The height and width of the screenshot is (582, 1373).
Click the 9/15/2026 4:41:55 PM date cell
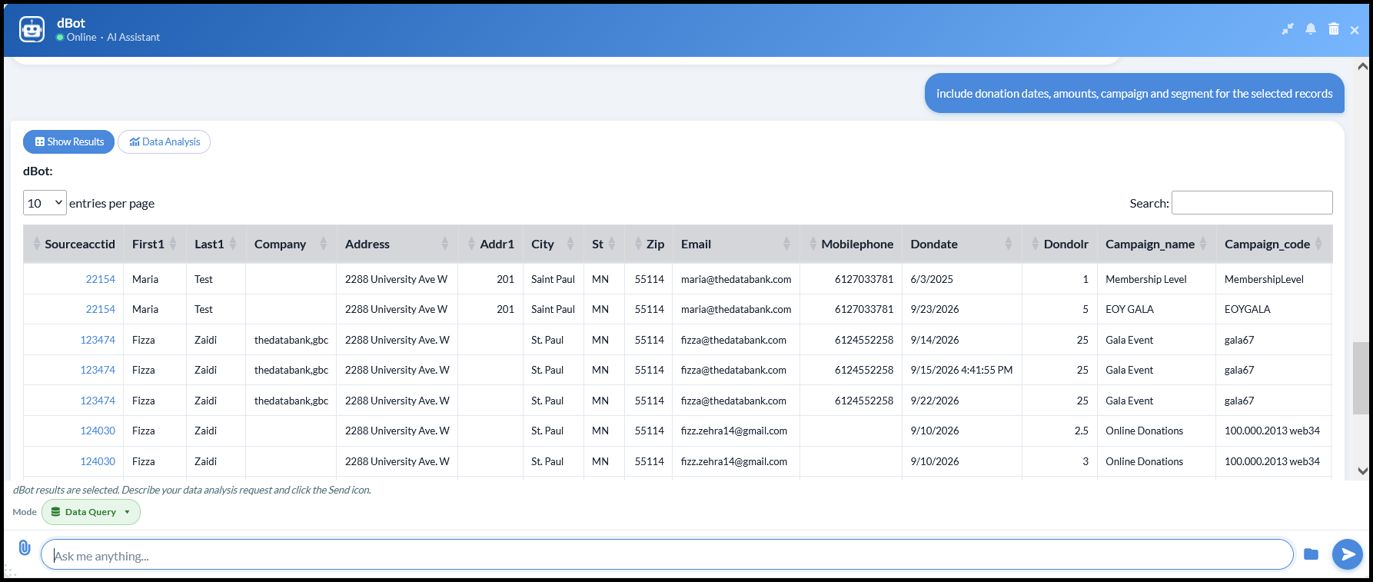tap(962, 370)
